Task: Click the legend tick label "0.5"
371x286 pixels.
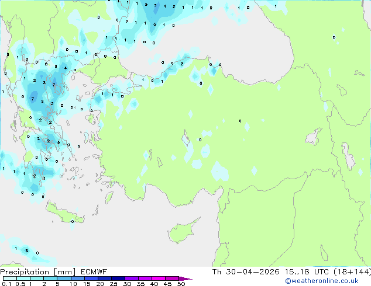Action: (20, 284)
